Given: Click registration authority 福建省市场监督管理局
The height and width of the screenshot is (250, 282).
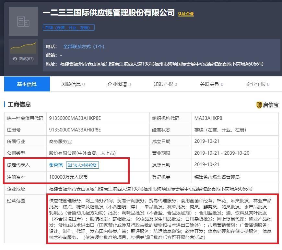Looking at the screenshot, I should pos(217,177).
